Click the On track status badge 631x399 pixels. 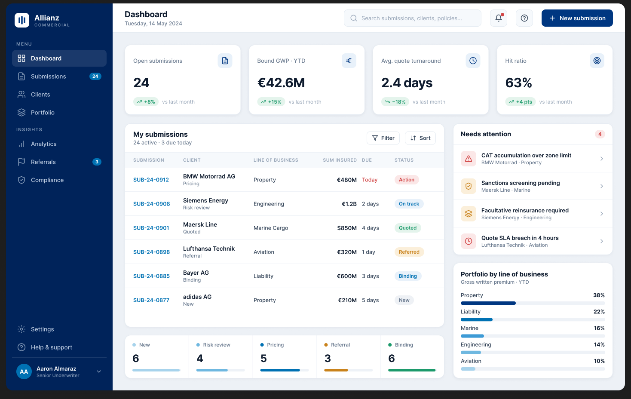[x=409, y=204]
